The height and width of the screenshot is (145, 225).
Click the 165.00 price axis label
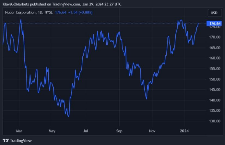[215, 47]
